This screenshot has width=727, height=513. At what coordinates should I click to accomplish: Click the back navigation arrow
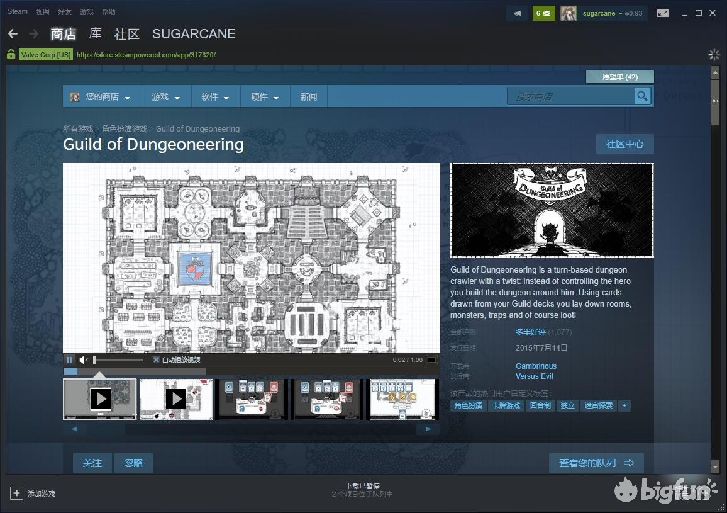[x=13, y=34]
